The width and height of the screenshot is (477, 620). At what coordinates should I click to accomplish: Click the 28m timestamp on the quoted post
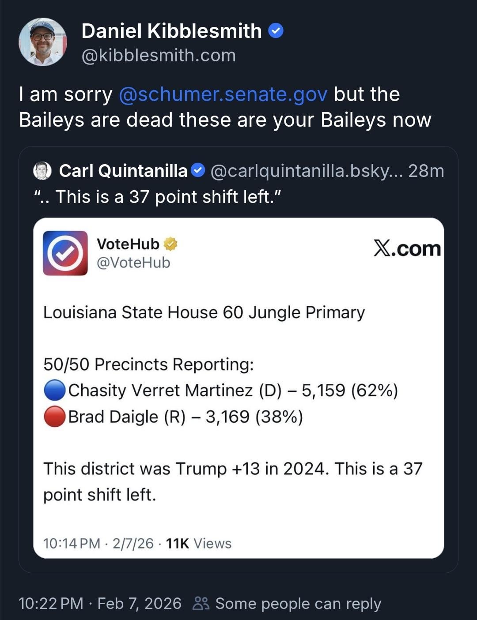pyautogui.click(x=426, y=171)
